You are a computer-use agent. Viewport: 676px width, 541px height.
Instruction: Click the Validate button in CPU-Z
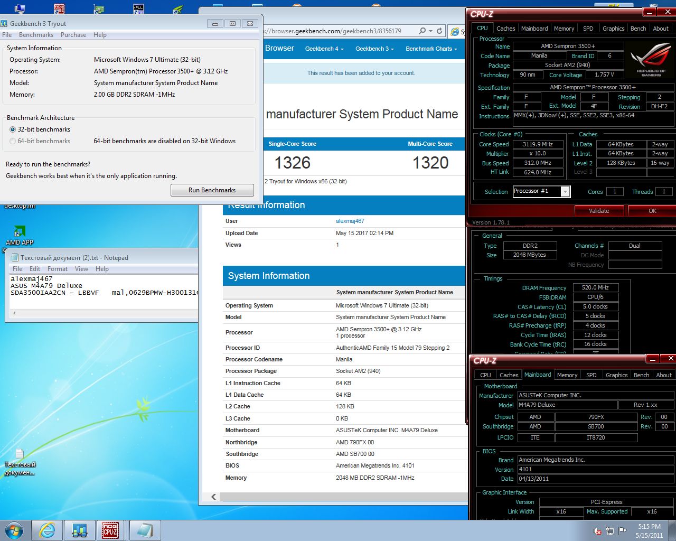(x=599, y=211)
